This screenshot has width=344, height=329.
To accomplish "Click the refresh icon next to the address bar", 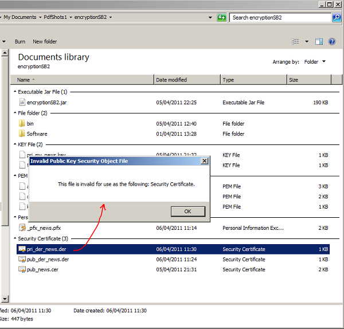I will tap(221, 18).
